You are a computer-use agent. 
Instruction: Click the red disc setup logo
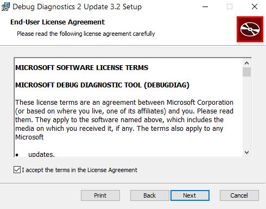250,29
